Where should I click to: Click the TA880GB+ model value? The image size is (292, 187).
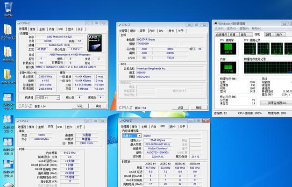click(x=158, y=44)
